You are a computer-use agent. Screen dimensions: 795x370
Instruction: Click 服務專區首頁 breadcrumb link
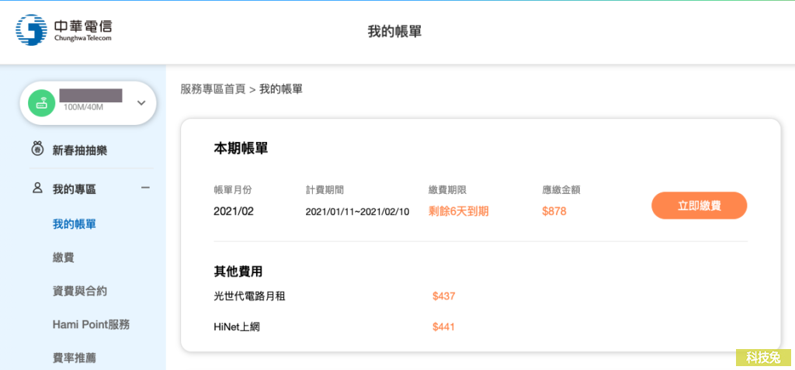coord(213,89)
